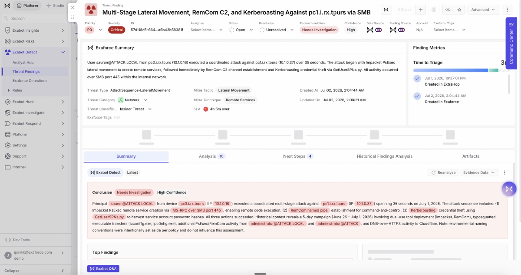This screenshot has height=275, width=521.
Task: Open the three-dot menu next to Evidence Data
Action: coord(505,172)
